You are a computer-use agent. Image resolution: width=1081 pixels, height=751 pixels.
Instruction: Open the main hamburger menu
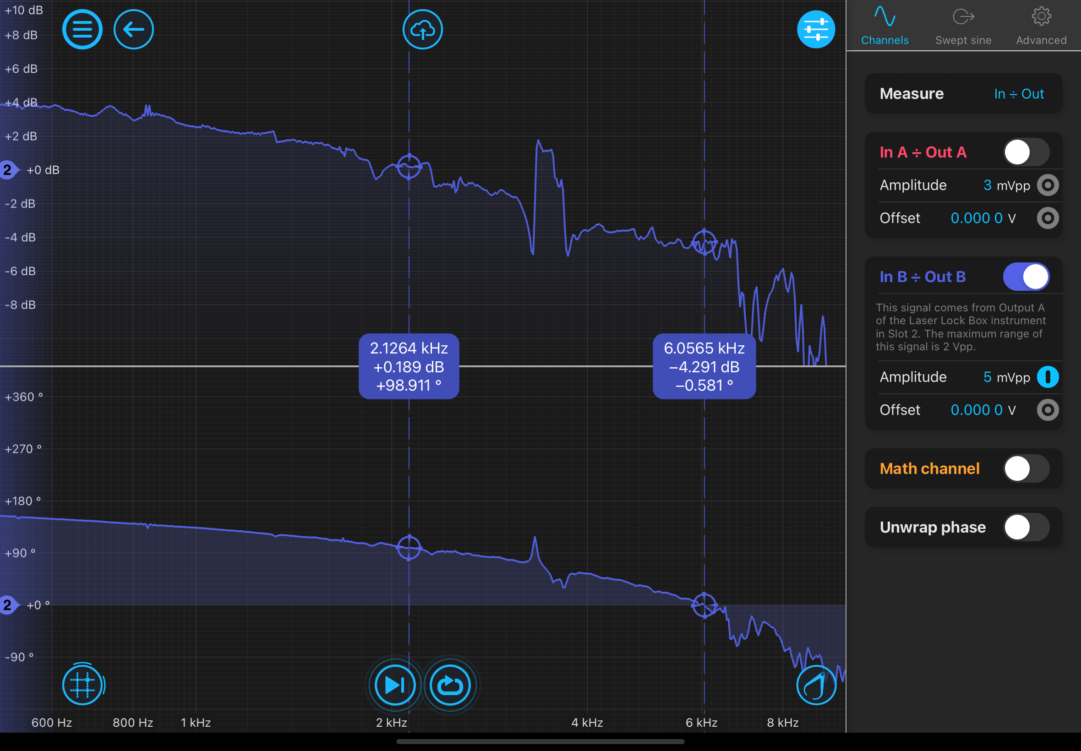tap(82, 30)
